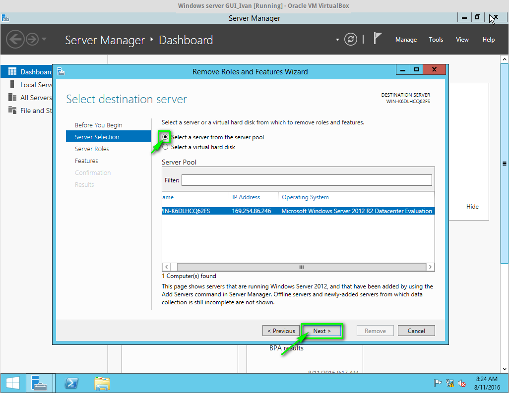509x393 pixels.
Task: Click inside the Filter input field
Action: click(307, 180)
